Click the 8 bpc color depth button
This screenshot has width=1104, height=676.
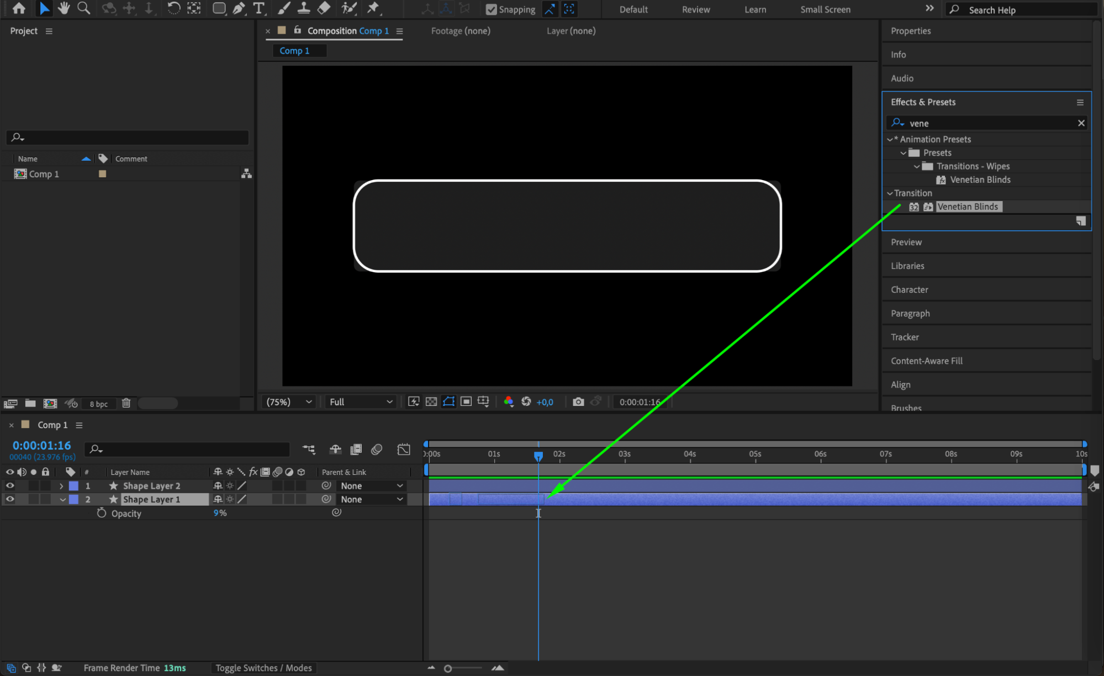(x=98, y=404)
